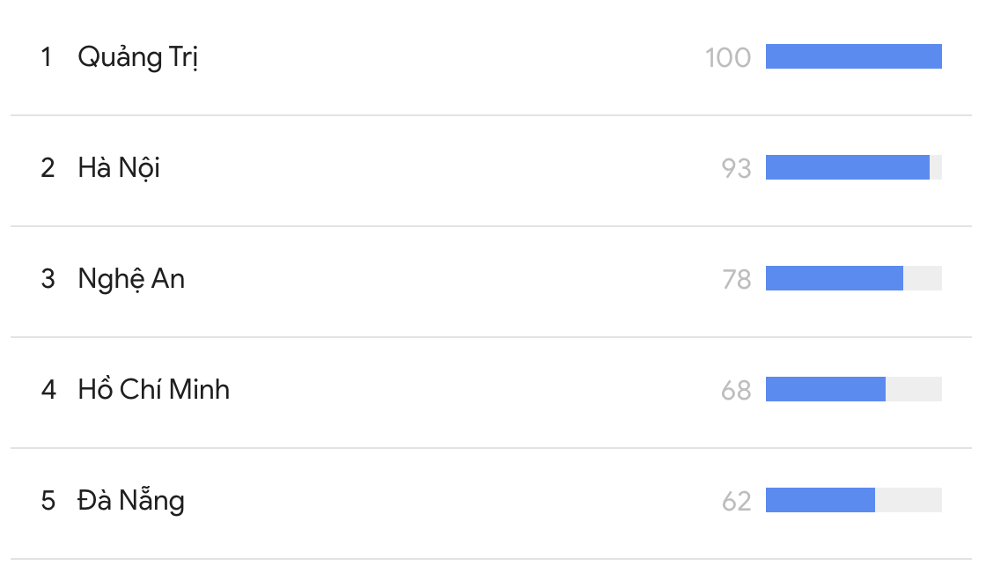Select the Đà Nẵng region name
986x588 pixels.
(131, 500)
